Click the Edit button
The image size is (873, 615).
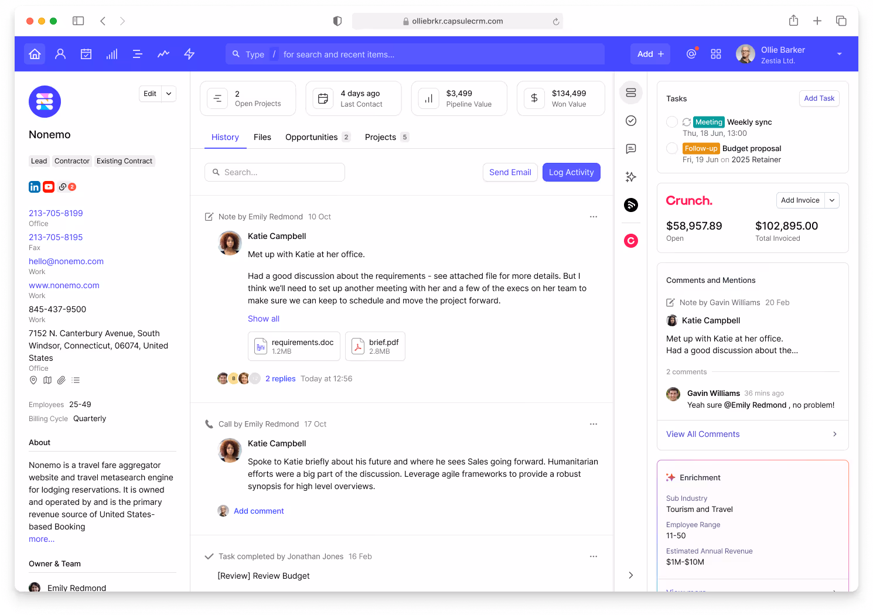point(150,94)
